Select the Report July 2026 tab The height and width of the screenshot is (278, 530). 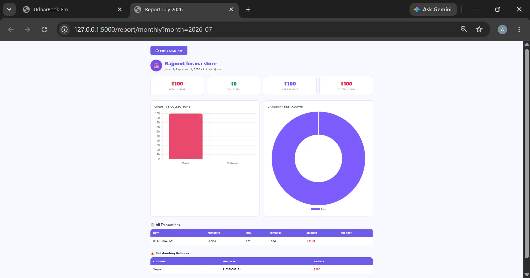click(184, 9)
